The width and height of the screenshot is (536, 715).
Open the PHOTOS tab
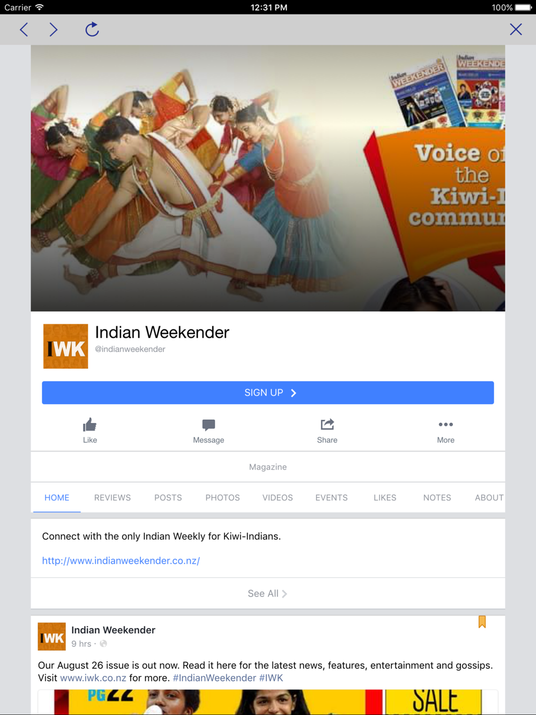click(222, 497)
